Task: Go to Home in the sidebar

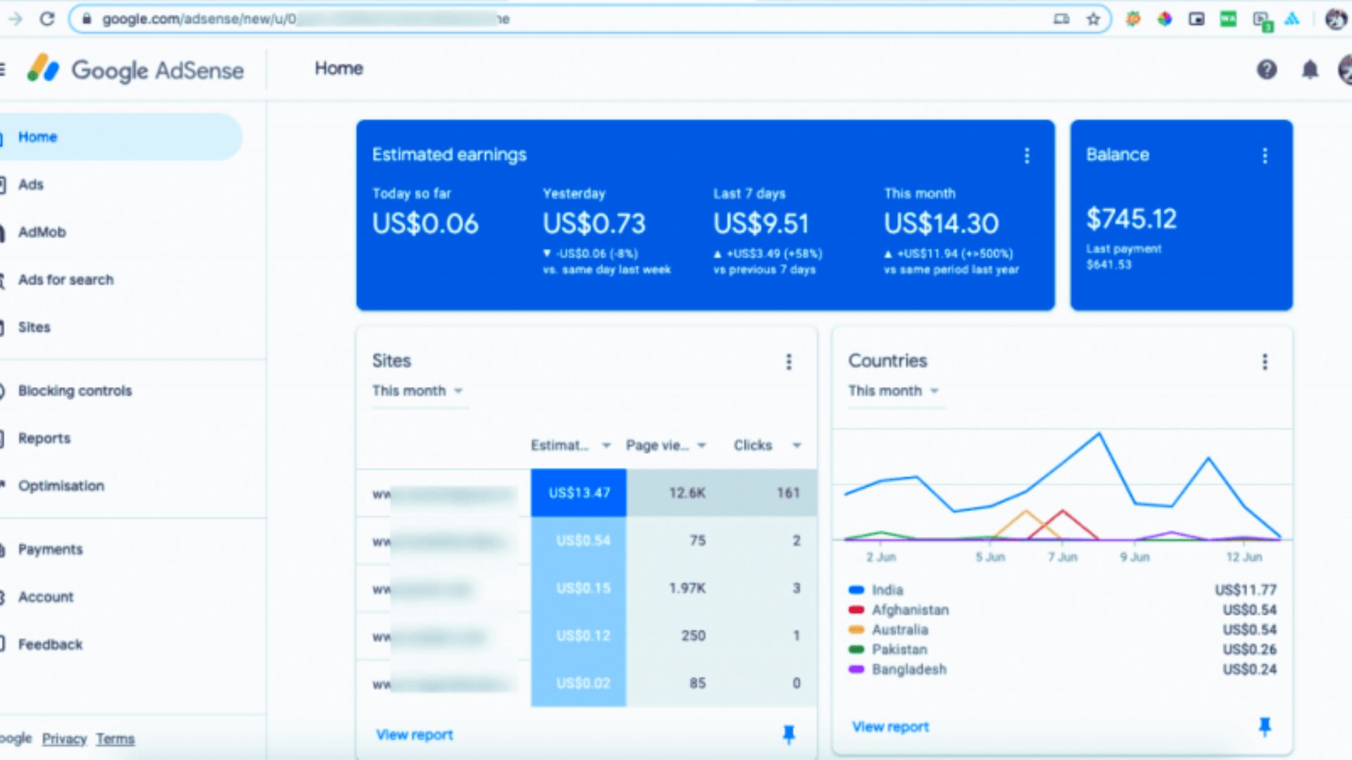Action: pos(121,137)
